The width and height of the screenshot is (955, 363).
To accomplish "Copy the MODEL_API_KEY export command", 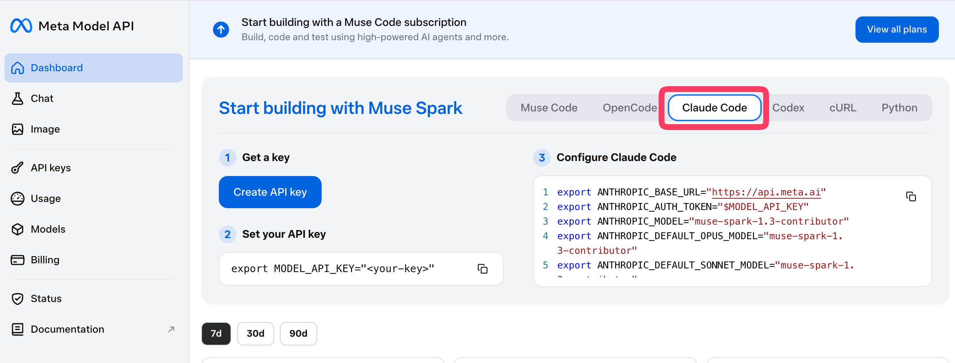I will pos(482,269).
